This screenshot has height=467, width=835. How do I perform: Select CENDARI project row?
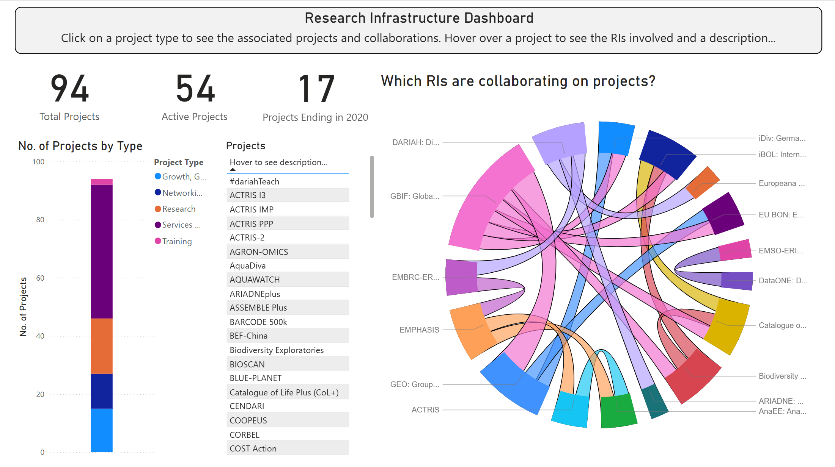coord(288,406)
